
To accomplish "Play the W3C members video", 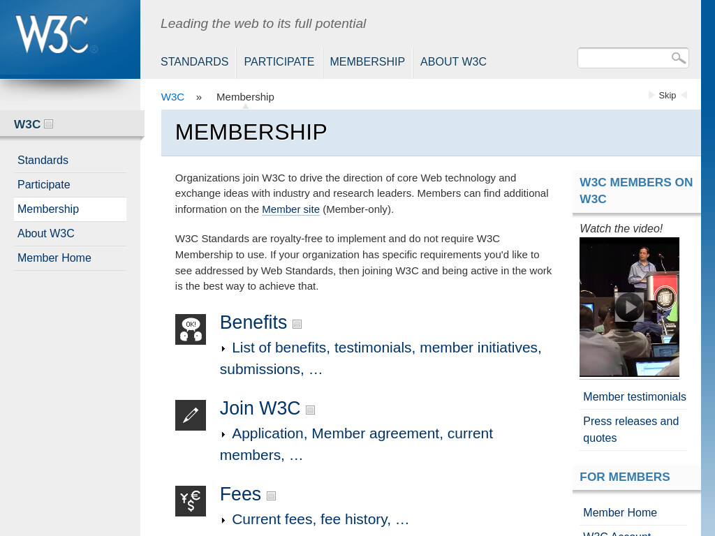I will (629, 307).
